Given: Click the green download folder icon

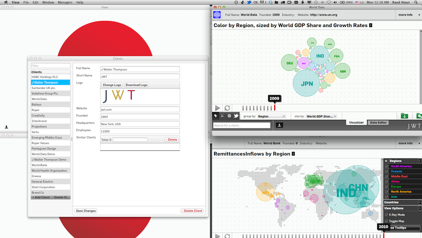Looking at the screenshot, I should 404,116.
